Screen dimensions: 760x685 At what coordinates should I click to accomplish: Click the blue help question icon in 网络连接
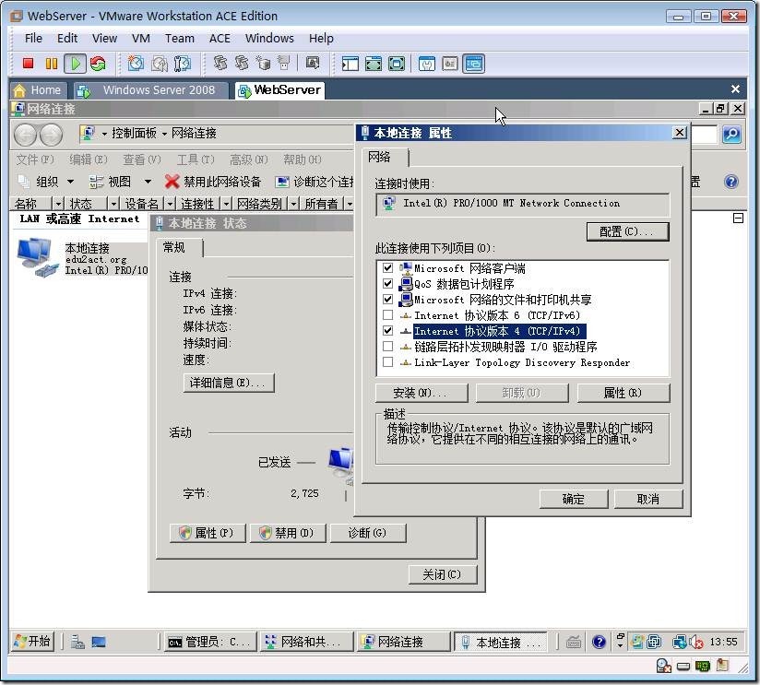730,182
